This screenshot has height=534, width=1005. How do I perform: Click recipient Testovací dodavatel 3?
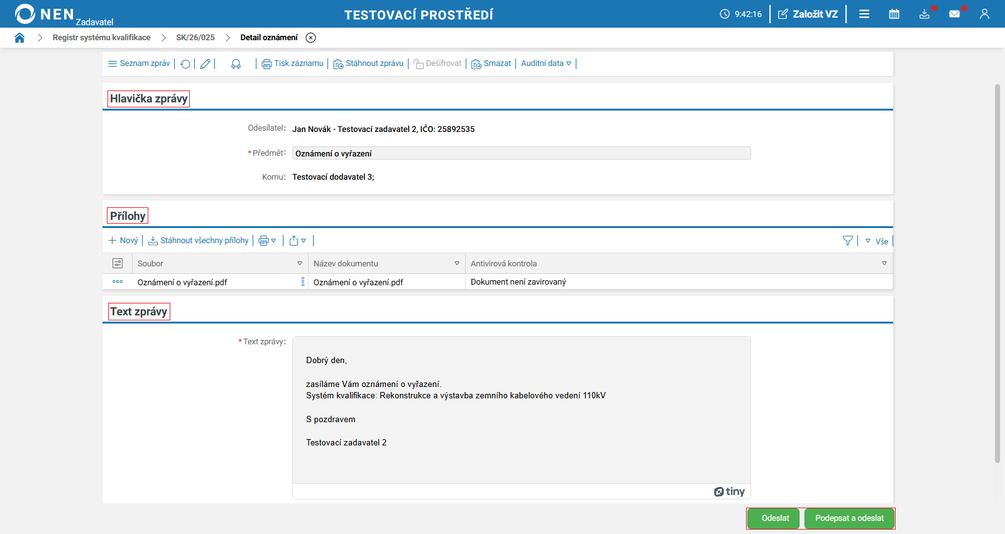click(333, 177)
